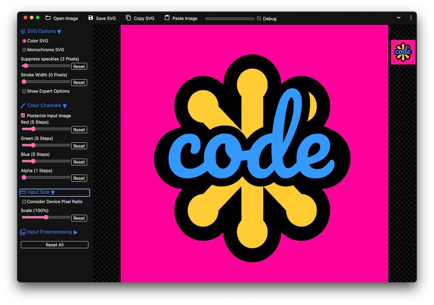Click the SVG Options sliders icon
The height and width of the screenshot is (305, 434).
point(23,31)
